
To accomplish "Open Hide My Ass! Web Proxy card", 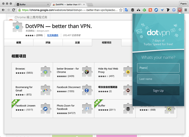I will (113, 72).
